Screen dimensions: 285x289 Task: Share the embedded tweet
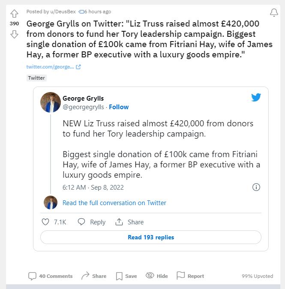pyautogui.click(x=129, y=222)
